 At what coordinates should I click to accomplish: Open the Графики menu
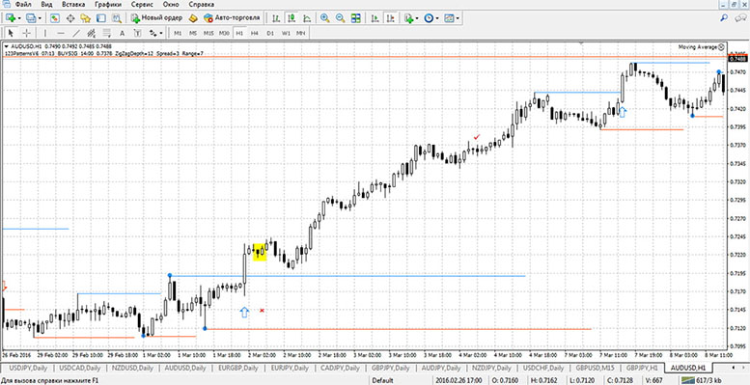point(107,4)
